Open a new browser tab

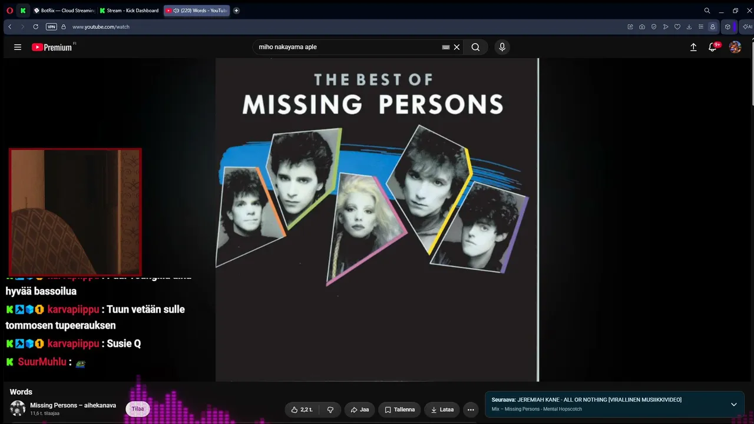(236, 11)
